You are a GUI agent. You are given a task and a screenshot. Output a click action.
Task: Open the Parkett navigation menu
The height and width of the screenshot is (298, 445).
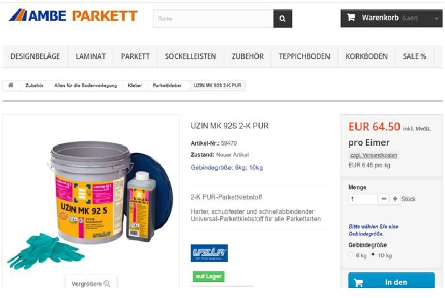(135, 56)
